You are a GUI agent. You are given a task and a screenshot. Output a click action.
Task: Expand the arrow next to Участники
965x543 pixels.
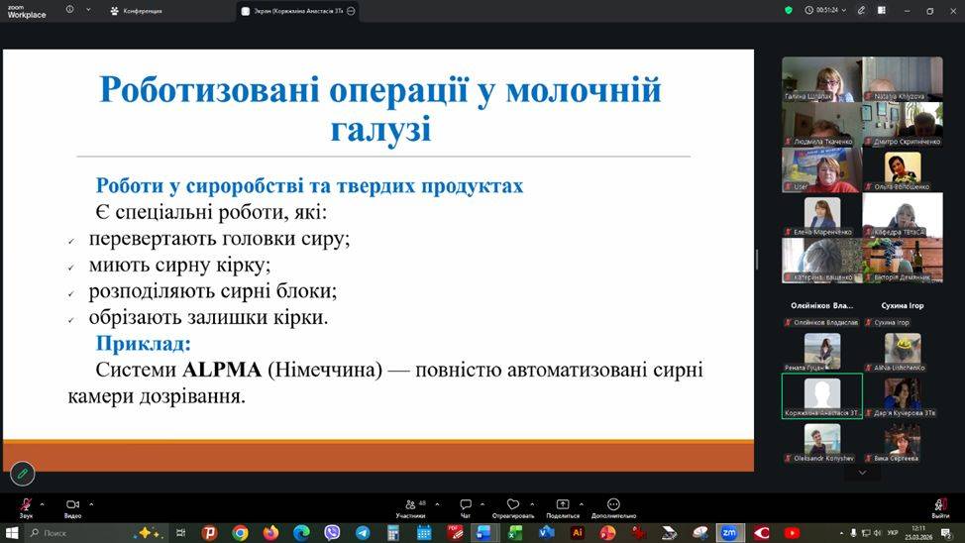[437, 503]
